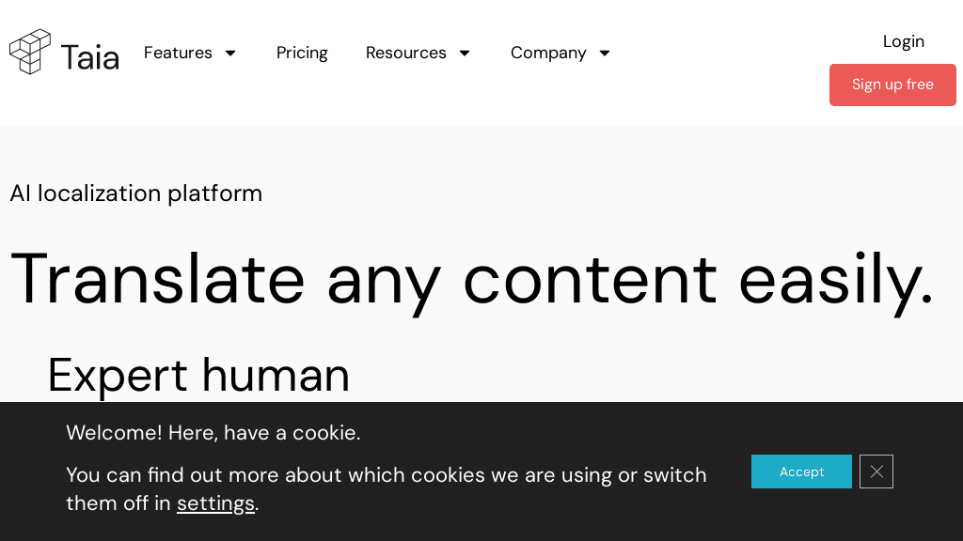Screen dimensions: 963x541
Task: Open the Company menu label
Action: [548, 53]
